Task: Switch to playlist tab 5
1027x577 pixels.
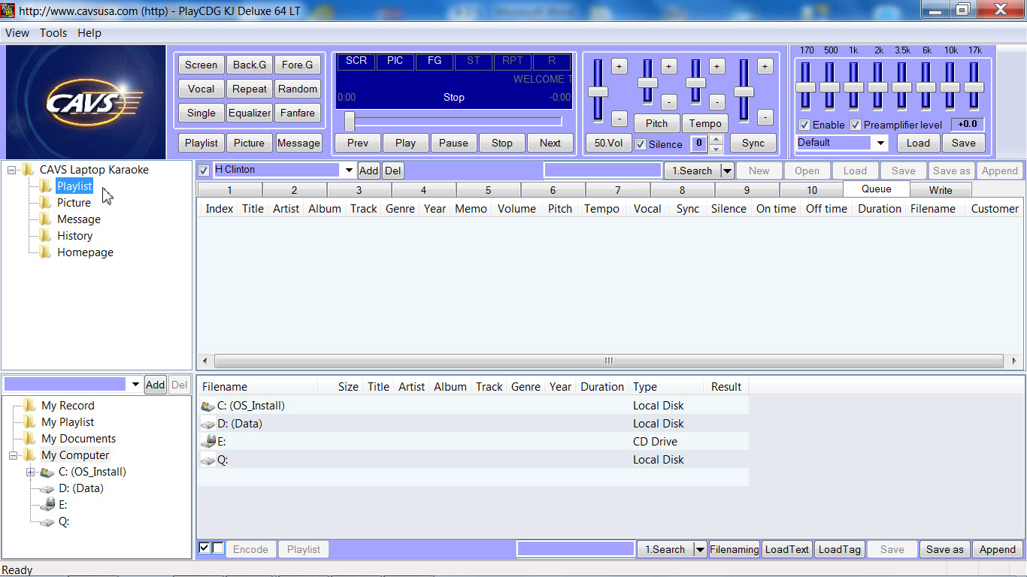Action: tap(488, 190)
